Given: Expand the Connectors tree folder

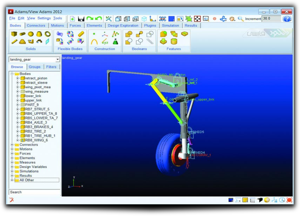Looking at the screenshot, I should click(x=12, y=145).
